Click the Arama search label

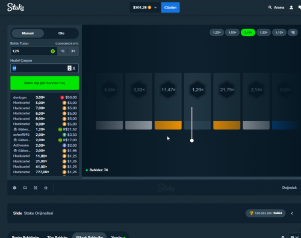point(279,8)
